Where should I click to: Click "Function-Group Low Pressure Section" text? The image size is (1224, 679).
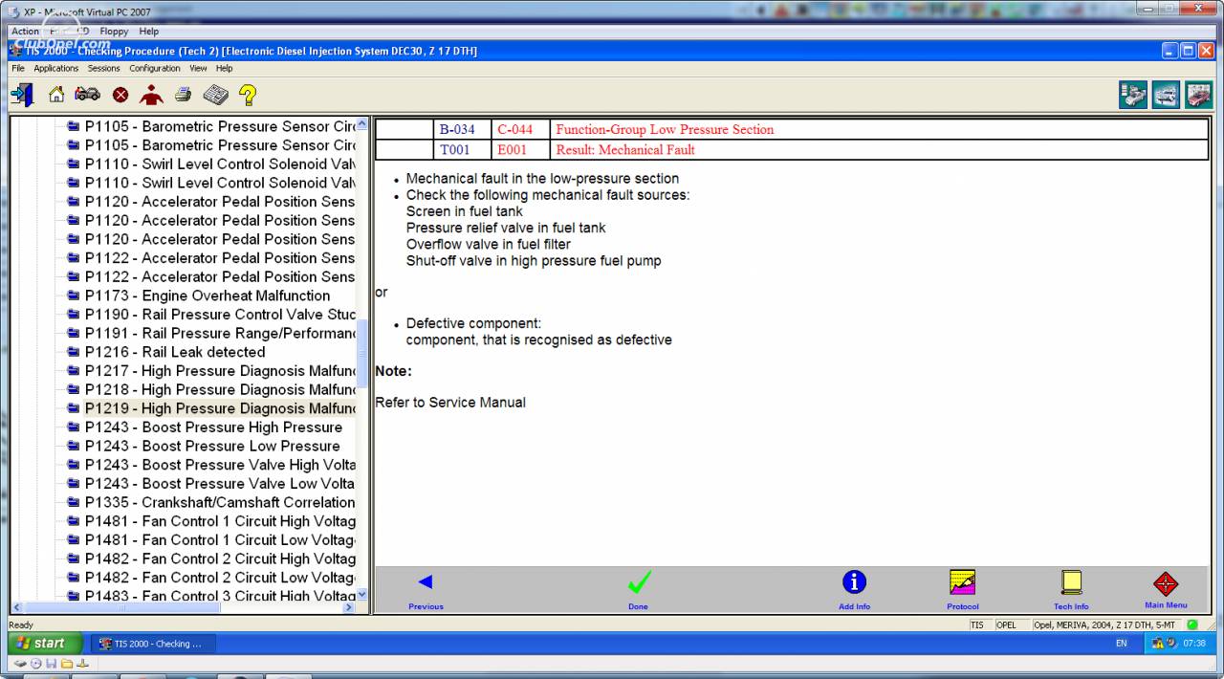click(x=665, y=130)
